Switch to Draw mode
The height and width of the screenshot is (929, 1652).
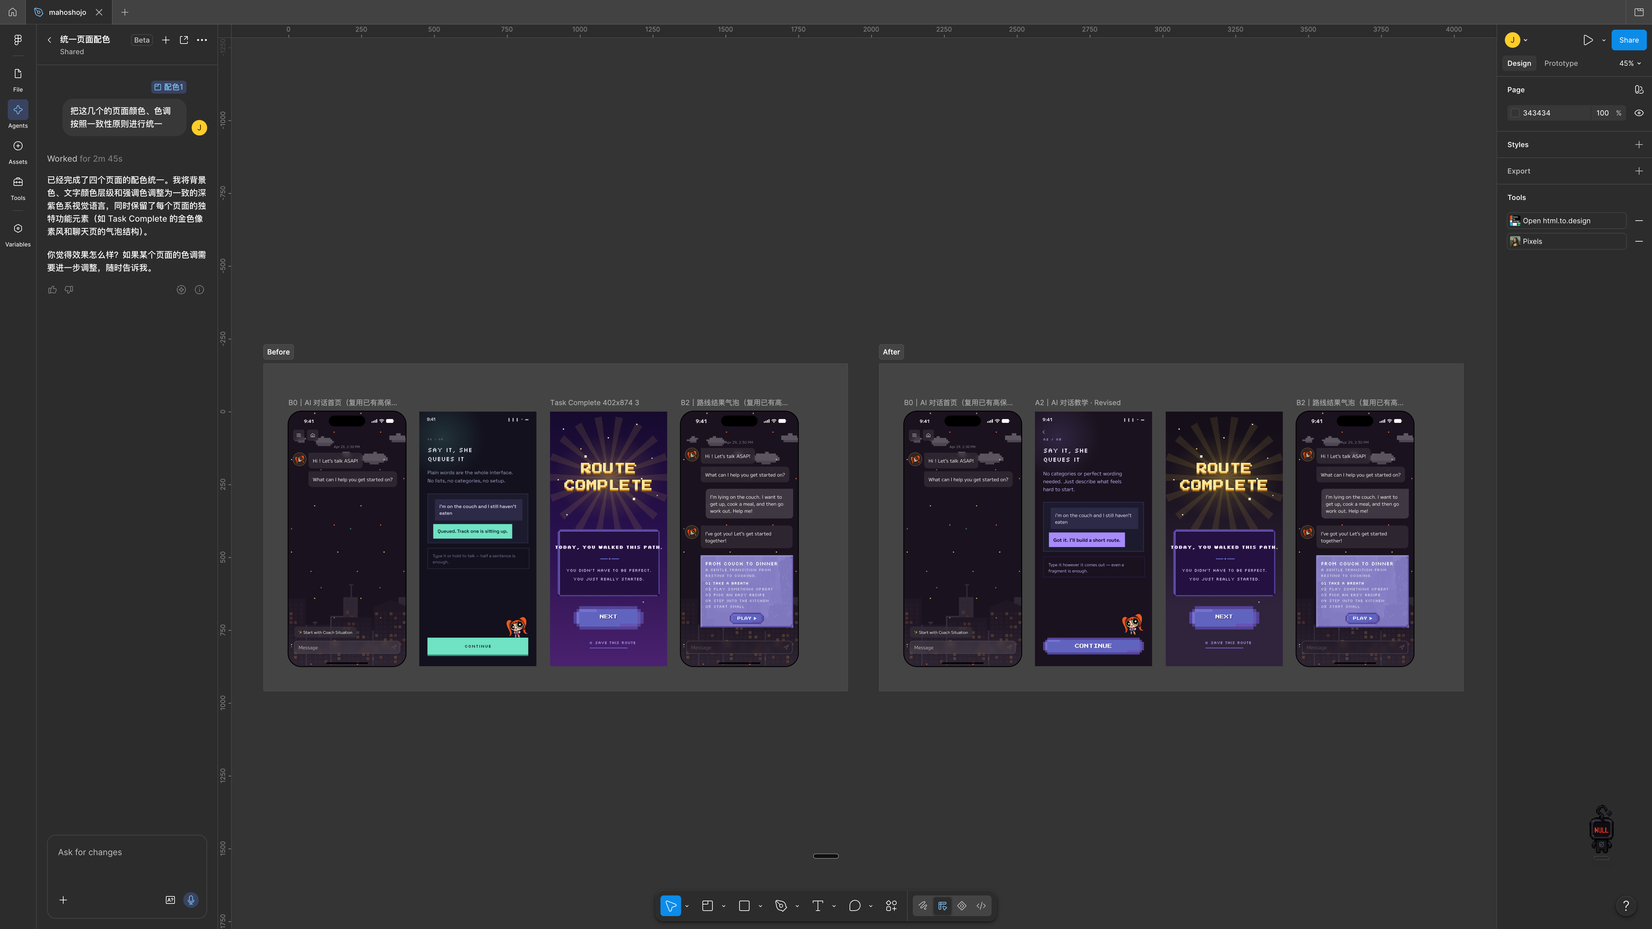(923, 906)
